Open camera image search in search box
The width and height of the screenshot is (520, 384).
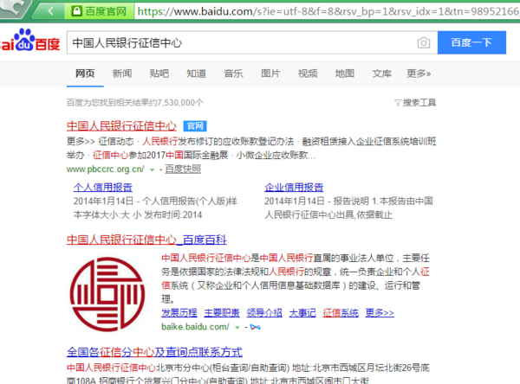[x=424, y=42]
